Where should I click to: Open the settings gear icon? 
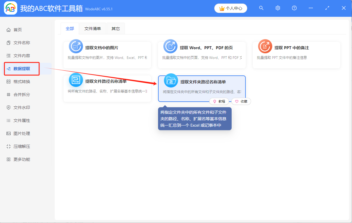[278, 8]
